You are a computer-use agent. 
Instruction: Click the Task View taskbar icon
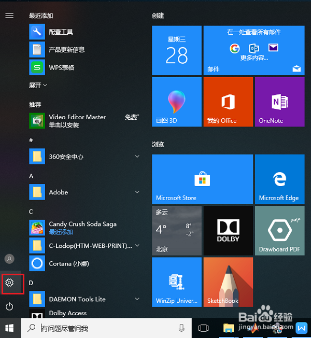point(203,328)
